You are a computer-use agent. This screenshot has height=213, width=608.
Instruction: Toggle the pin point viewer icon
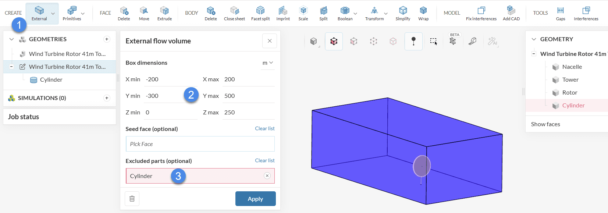coord(413,41)
